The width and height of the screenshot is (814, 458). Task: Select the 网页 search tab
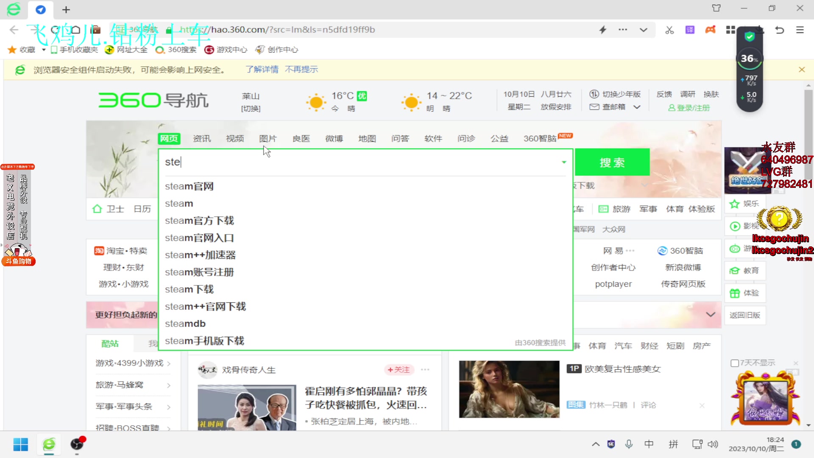(x=169, y=139)
